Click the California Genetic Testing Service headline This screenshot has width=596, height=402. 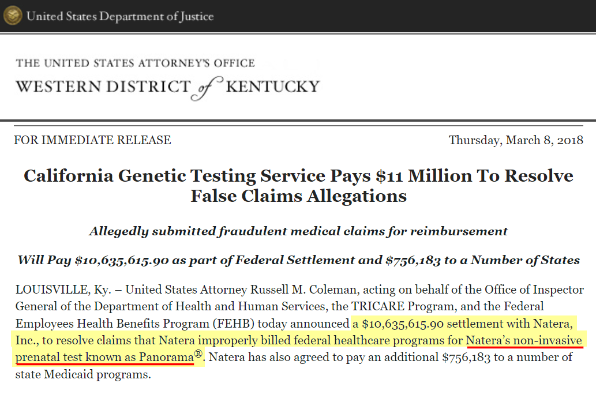click(x=298, y=186)
